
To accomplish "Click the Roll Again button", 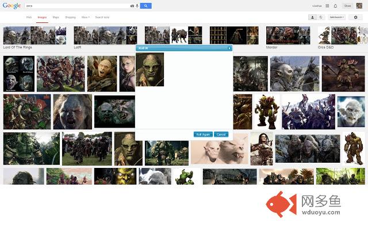I will pyautogui.click(x=203, y=135).
